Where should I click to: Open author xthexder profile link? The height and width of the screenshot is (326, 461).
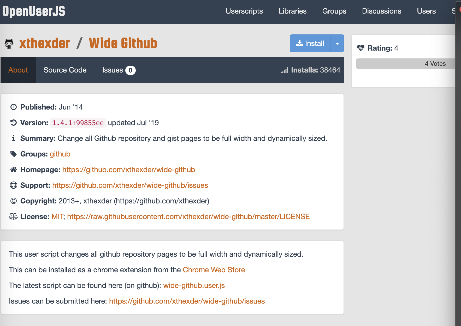pos(45,43)
